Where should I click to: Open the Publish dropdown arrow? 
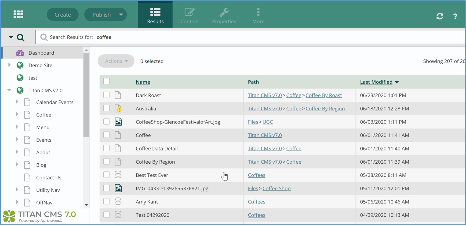pyautogui.click(x=121, y=15)
